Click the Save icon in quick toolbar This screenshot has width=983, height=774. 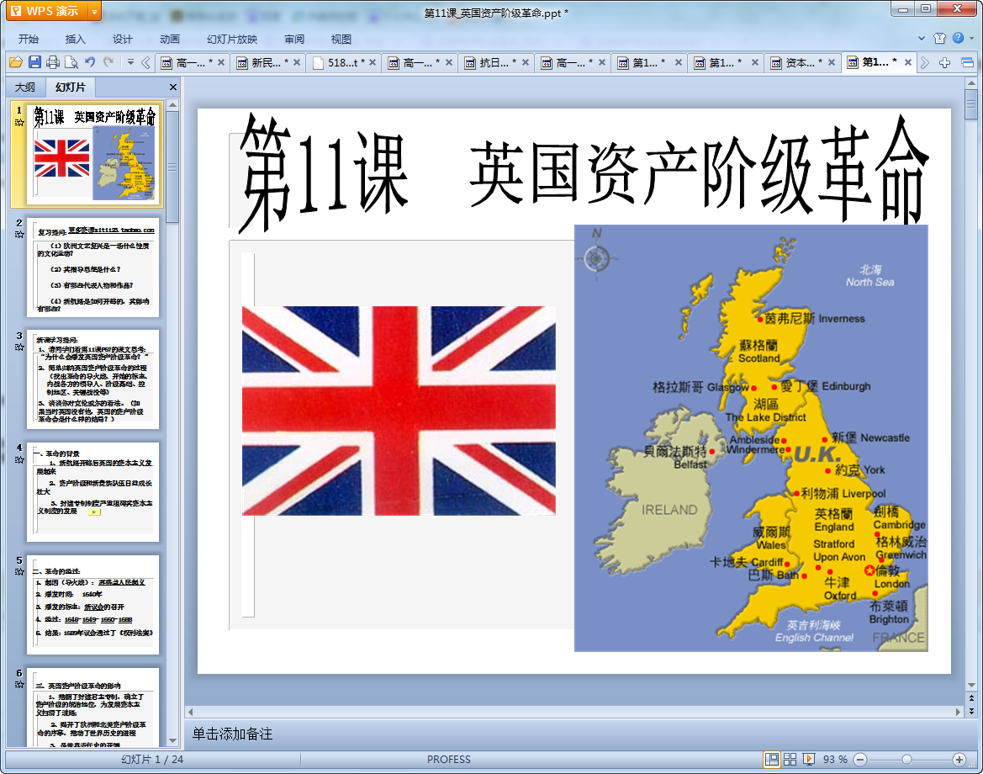pos(34,62)
